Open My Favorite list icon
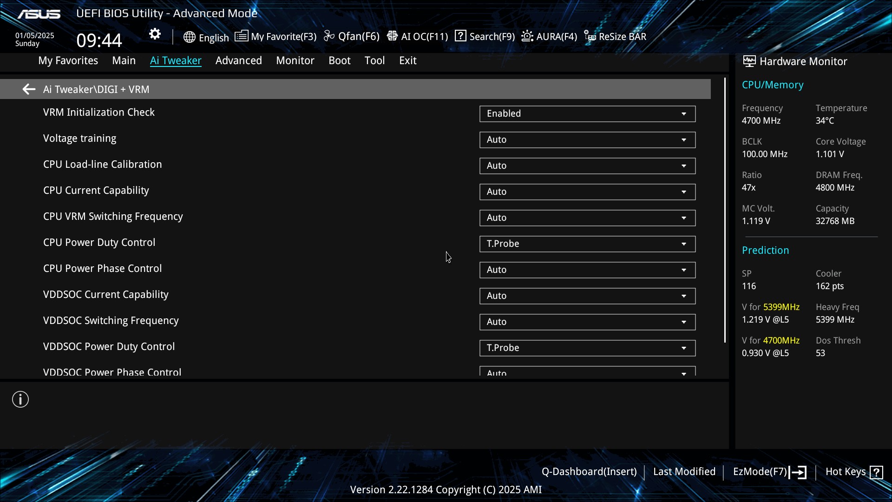Viewport: 892px width, 502px height. (x=241, y=36)
